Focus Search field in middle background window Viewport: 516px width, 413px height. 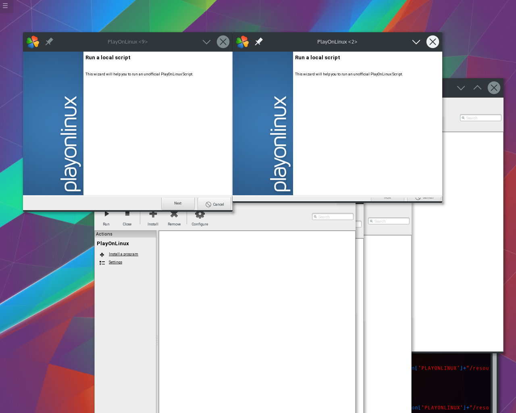pos(389,221)
